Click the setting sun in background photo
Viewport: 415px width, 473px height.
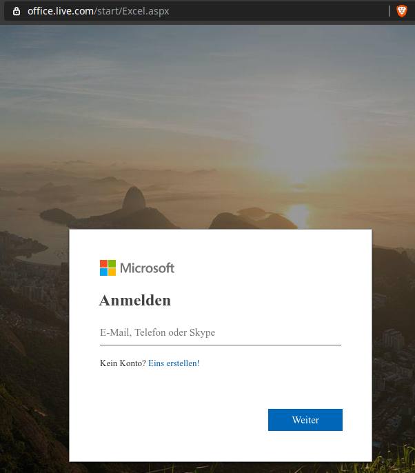298,215
